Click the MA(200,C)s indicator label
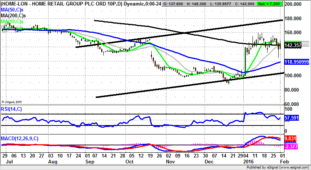The image size is (311, 170). (x=13, y=16)
